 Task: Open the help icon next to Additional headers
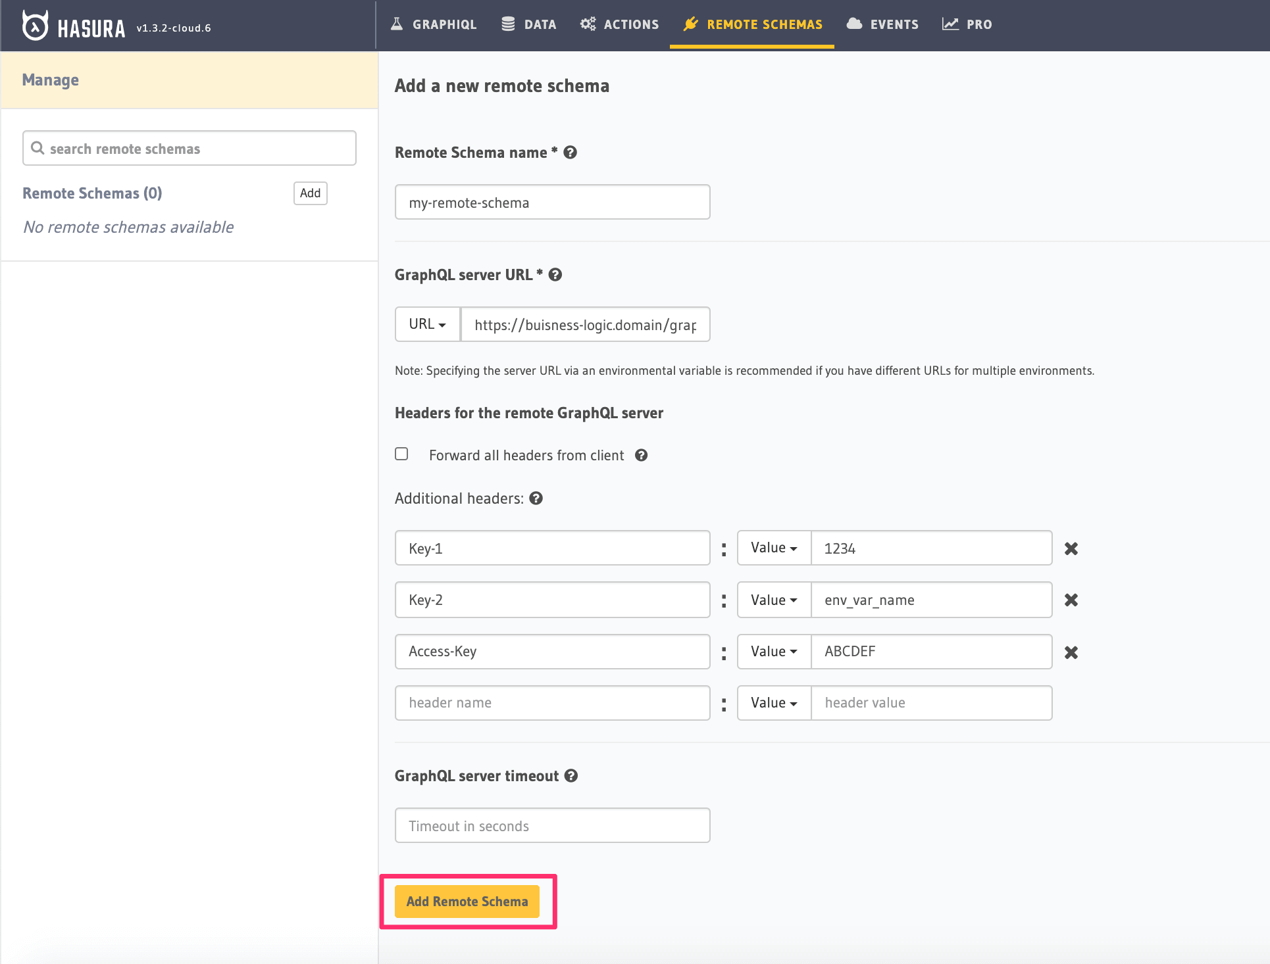click(x=536, y=498)
